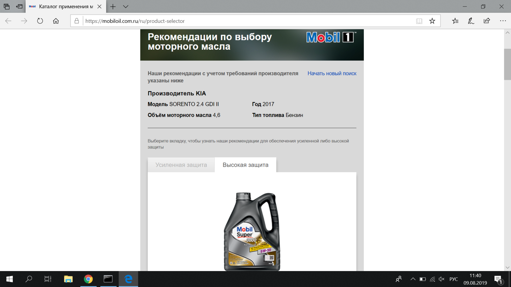Show site security lock info

tap(77, 21)
